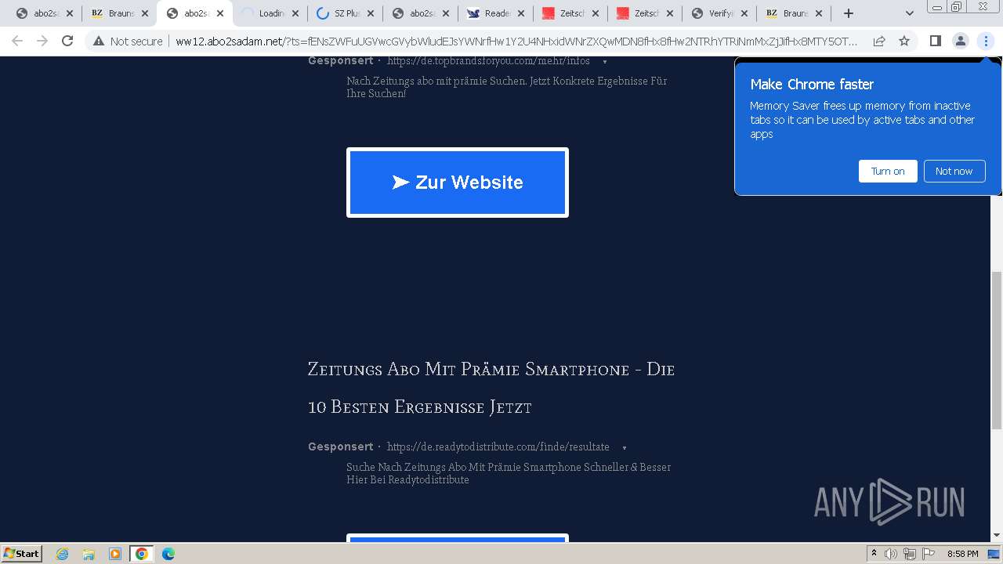Click the Action Center flag icon
The height and width of the screenshot is (564, 1003).
[x=929, y=554]
